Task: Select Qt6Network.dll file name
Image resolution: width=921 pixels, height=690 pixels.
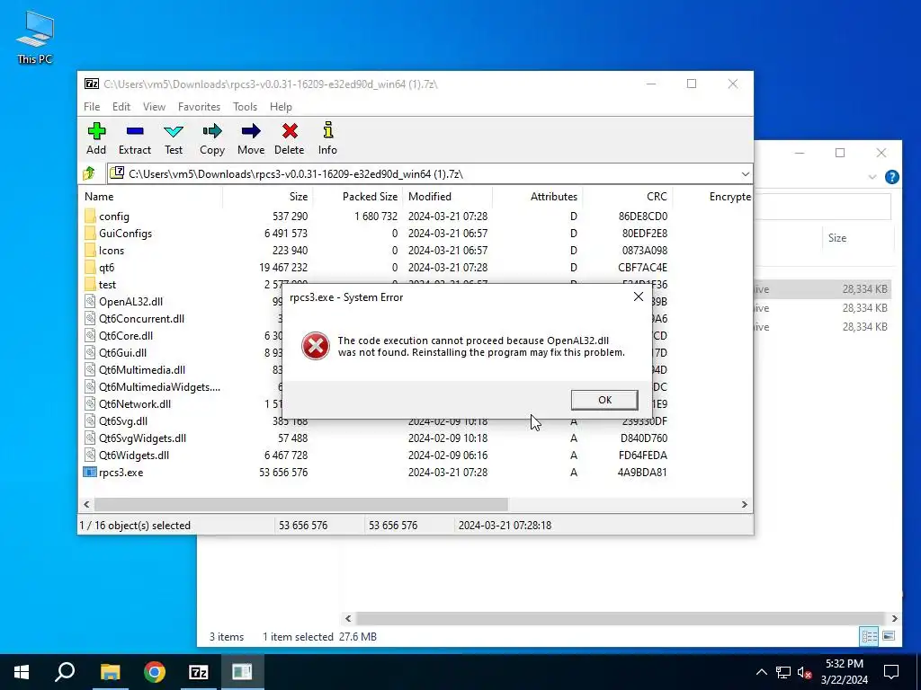Action: coord(135,403)
